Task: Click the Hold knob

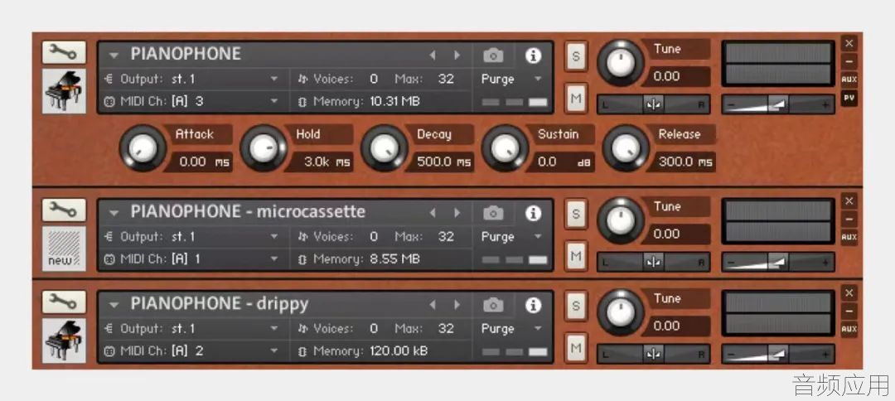Action: 264,148
